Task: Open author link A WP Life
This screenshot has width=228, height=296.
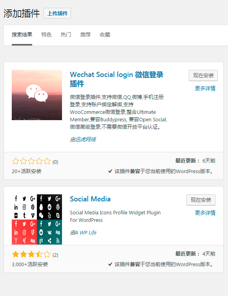Action: [86, 232]
